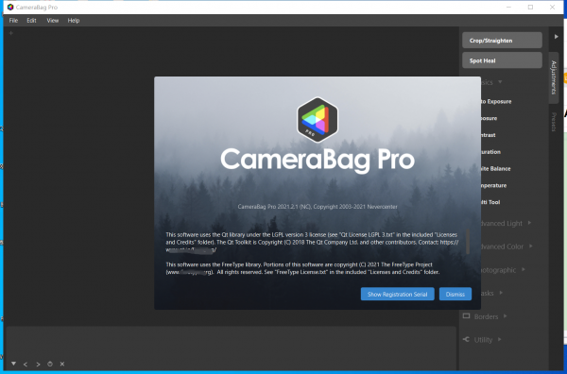Open the Edit menu
The width and height of the screenshot is (567, 374).
coord(31,21)
